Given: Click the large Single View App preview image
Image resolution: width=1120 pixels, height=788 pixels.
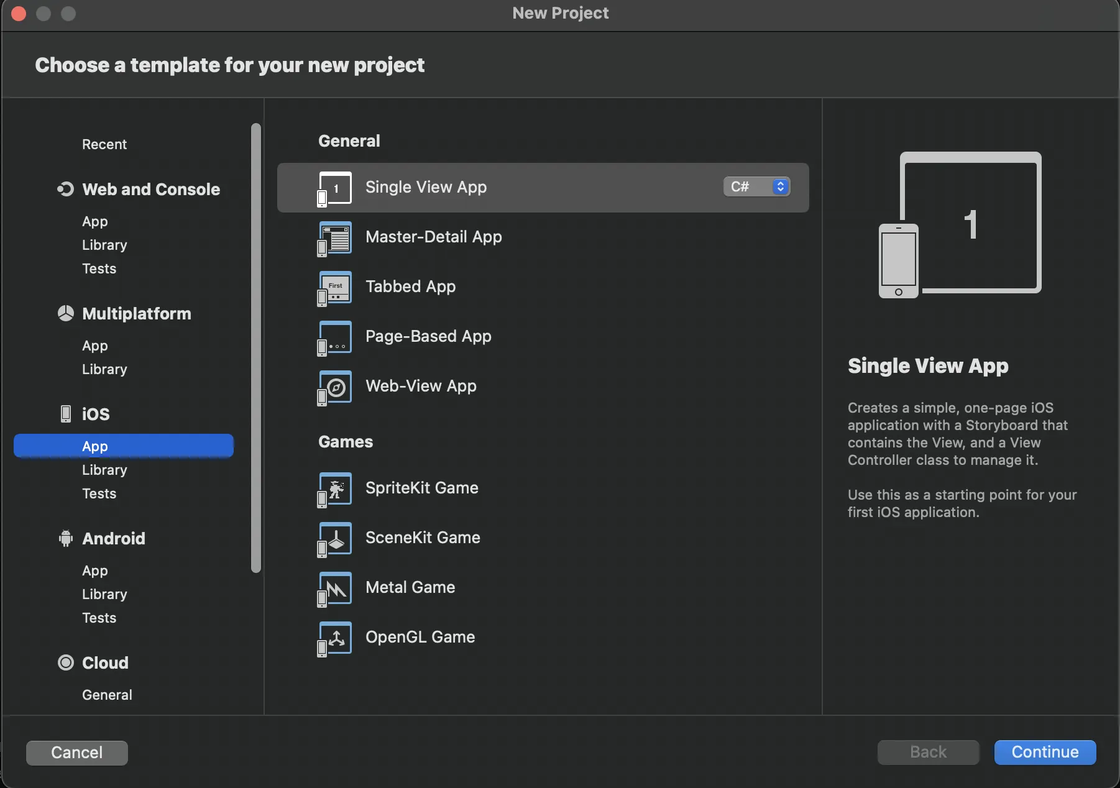Looking at the screenshot, I should [960, 225].
